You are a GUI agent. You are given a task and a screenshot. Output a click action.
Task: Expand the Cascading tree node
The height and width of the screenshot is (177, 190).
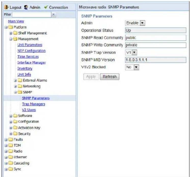coord(6,163)
